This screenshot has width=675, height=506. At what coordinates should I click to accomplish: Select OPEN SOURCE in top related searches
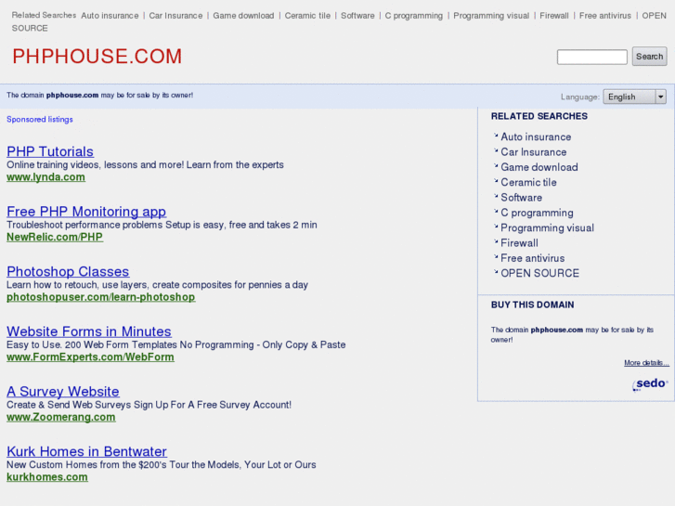[654, 16]
